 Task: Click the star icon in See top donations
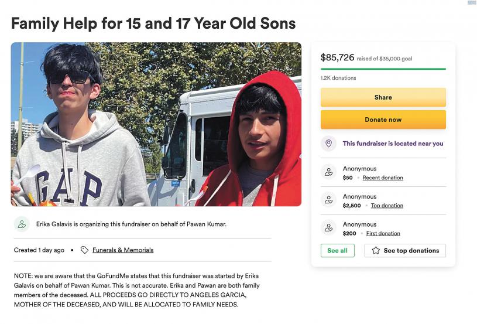376,251
